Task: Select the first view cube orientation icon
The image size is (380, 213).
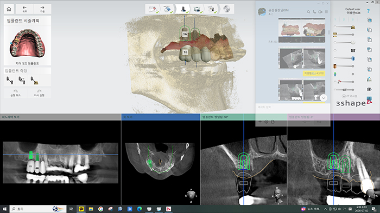Action: click(x=369, y=20)
